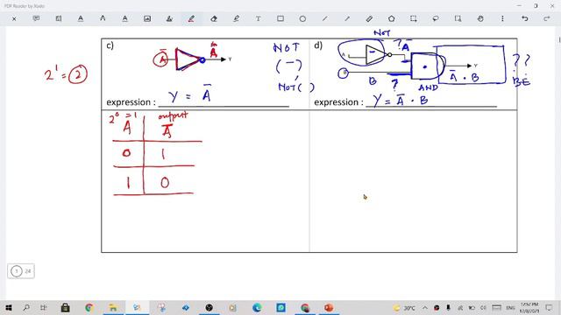Redo the last undone annotation
Image resolution: width=561 pixels, height=315 pixels.
point(547,18)
